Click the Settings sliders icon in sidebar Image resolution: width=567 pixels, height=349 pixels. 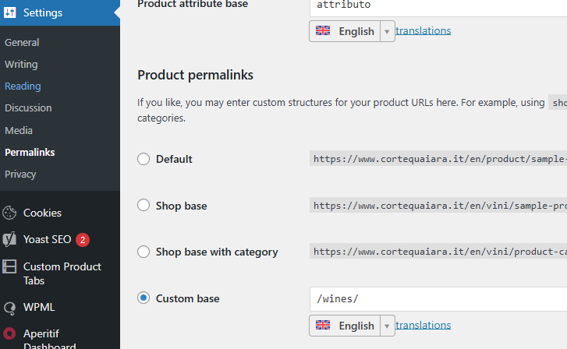pyautogui.click(x=10, y=12)
